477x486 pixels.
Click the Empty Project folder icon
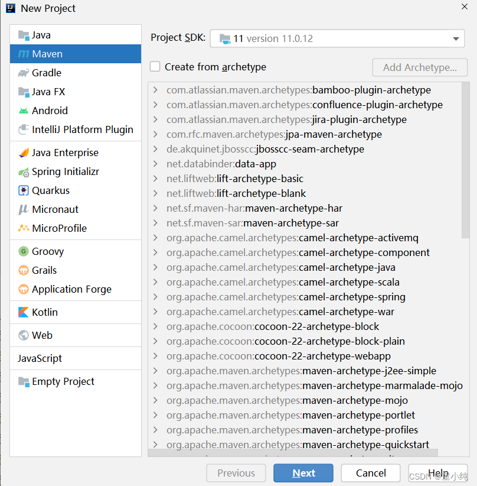pyautogui.click(x=24, y=381)
